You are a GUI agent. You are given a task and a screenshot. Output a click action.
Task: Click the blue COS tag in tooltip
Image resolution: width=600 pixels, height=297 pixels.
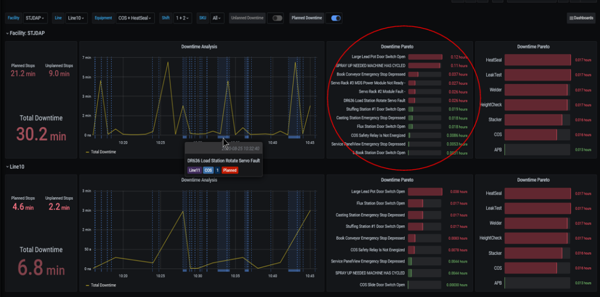point(208,170)
